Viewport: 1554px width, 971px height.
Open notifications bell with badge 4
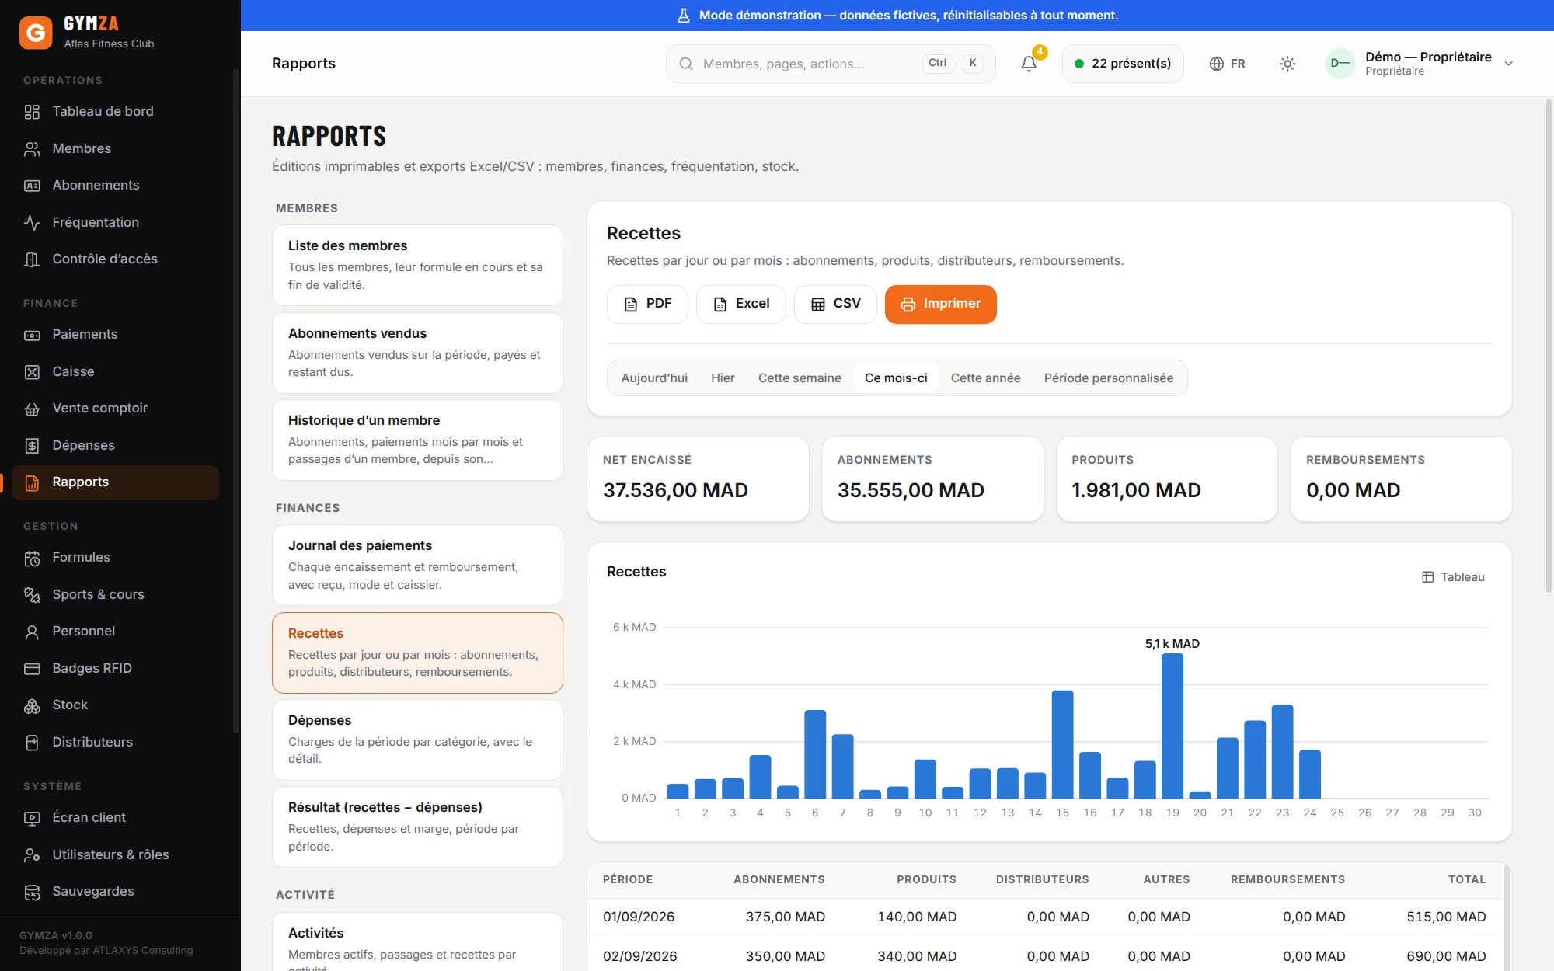[x=1029, y=64]
